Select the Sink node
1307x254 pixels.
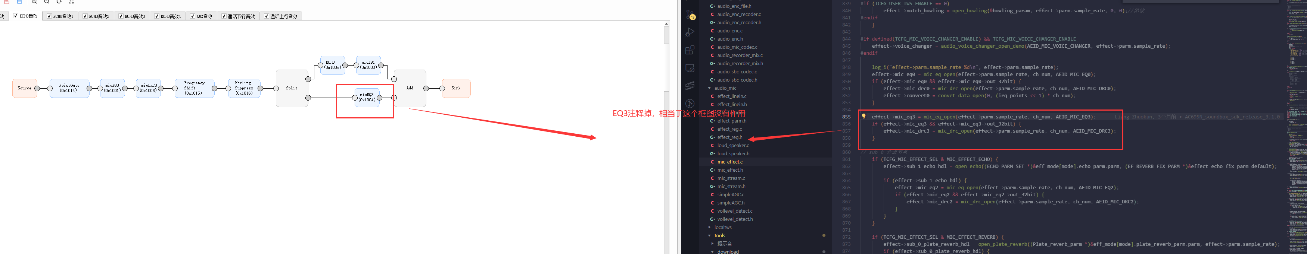pos(456,88)
